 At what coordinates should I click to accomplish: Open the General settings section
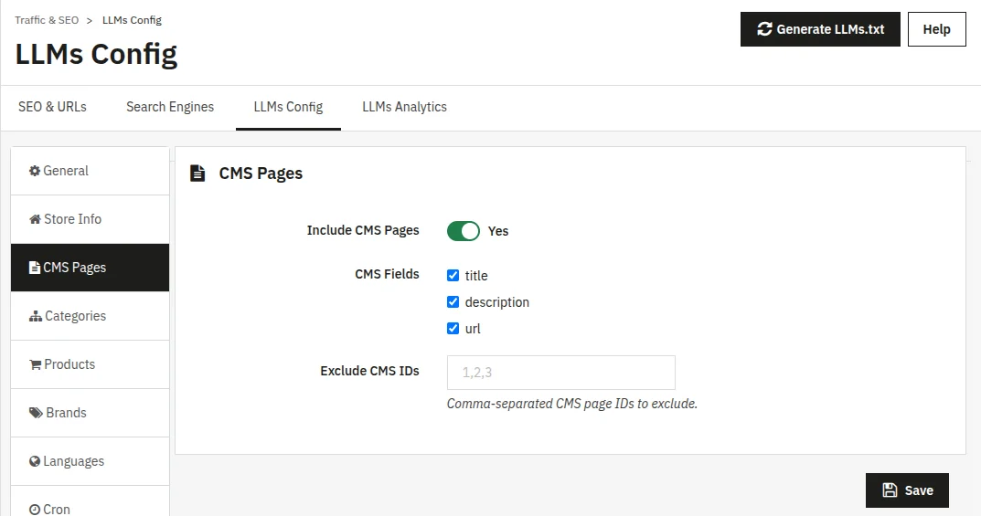click(x=91, y=171)
